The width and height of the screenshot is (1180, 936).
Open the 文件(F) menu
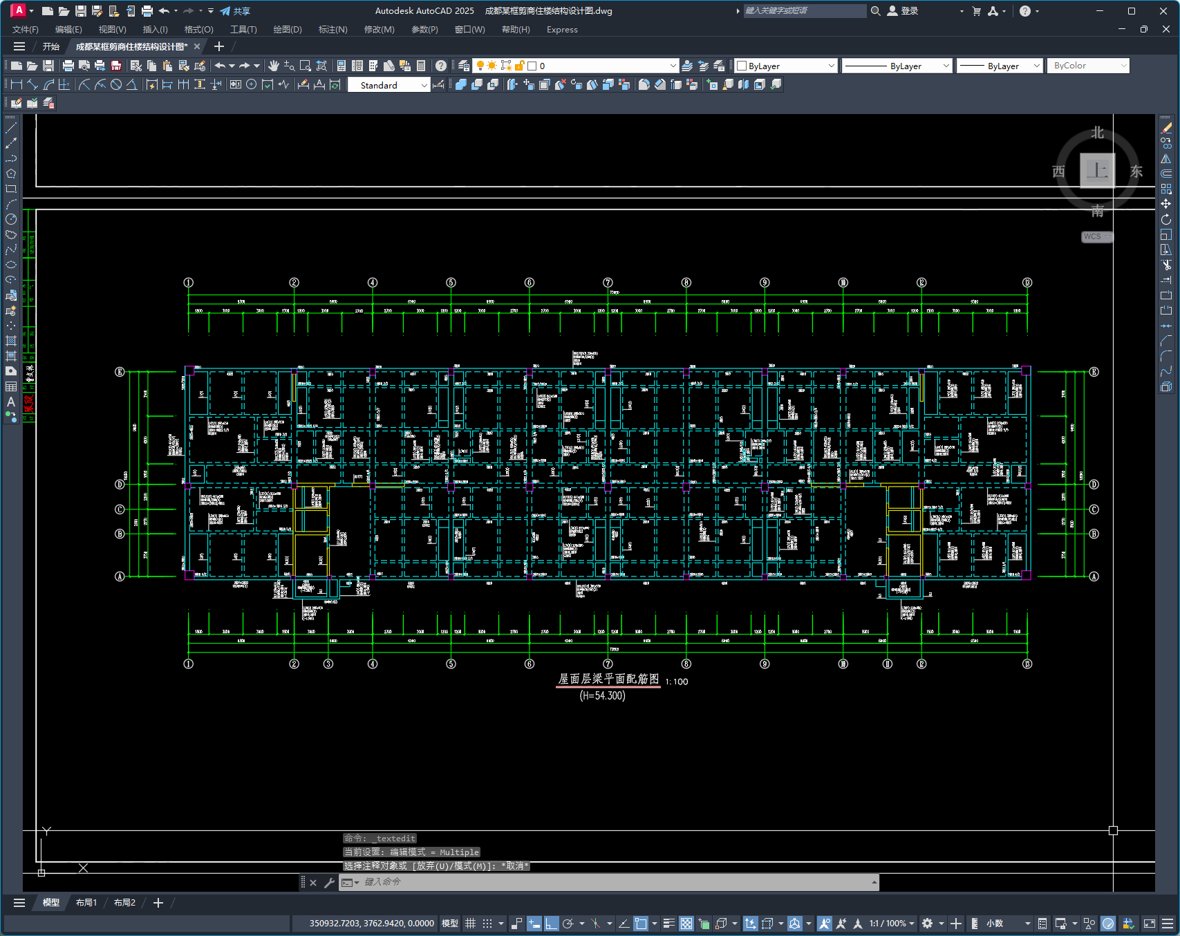(x=26, y=30)
